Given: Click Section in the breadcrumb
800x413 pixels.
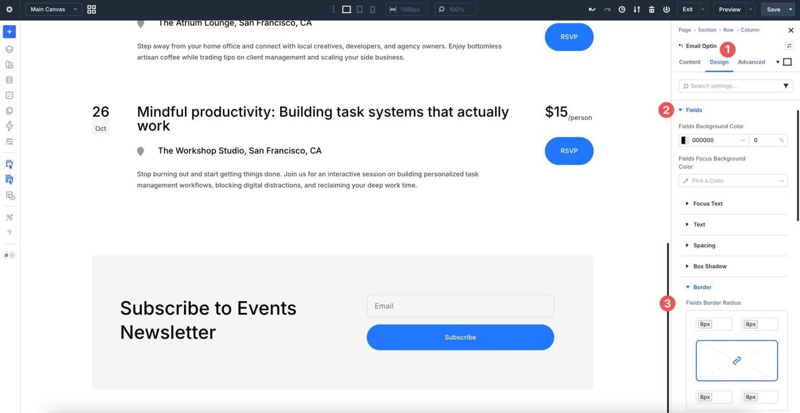Looking at the screenshot, I should tap(707, 30).
